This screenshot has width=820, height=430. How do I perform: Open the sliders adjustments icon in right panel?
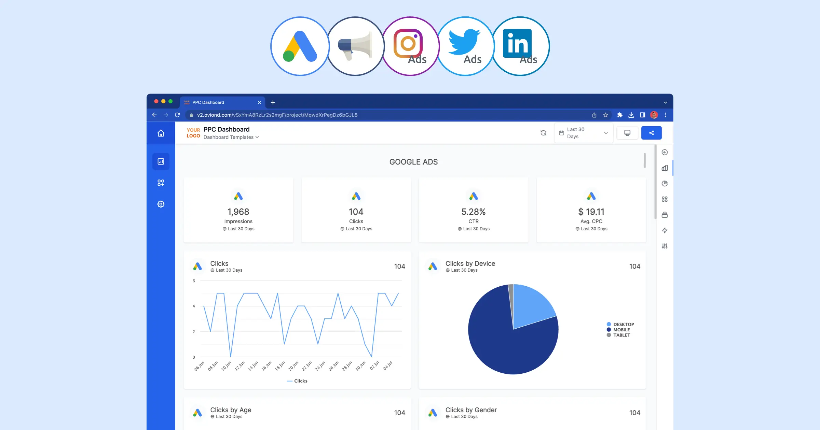point(665,246)
